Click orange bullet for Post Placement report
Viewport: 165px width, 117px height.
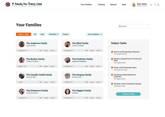112,67
